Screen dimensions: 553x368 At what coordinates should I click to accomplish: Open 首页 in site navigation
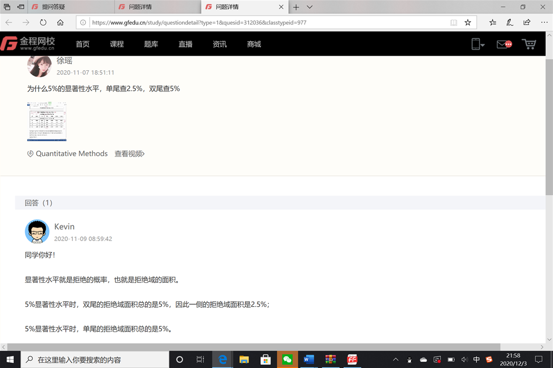click(x=82, y=44)
